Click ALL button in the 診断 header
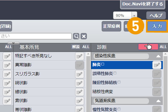 click(x=163, y=47)
